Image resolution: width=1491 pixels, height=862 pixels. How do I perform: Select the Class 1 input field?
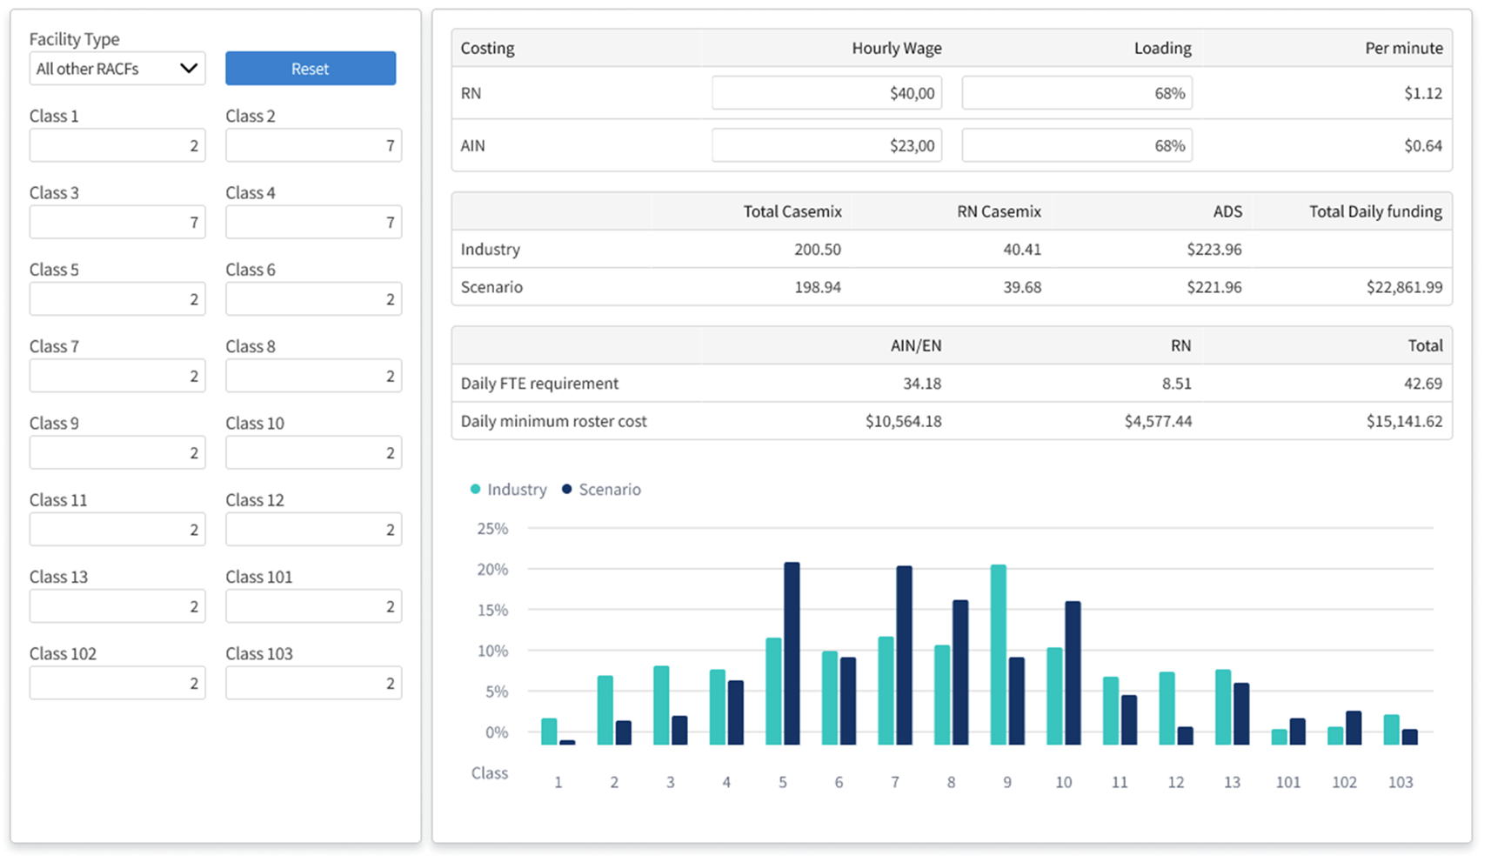[117, 145]
